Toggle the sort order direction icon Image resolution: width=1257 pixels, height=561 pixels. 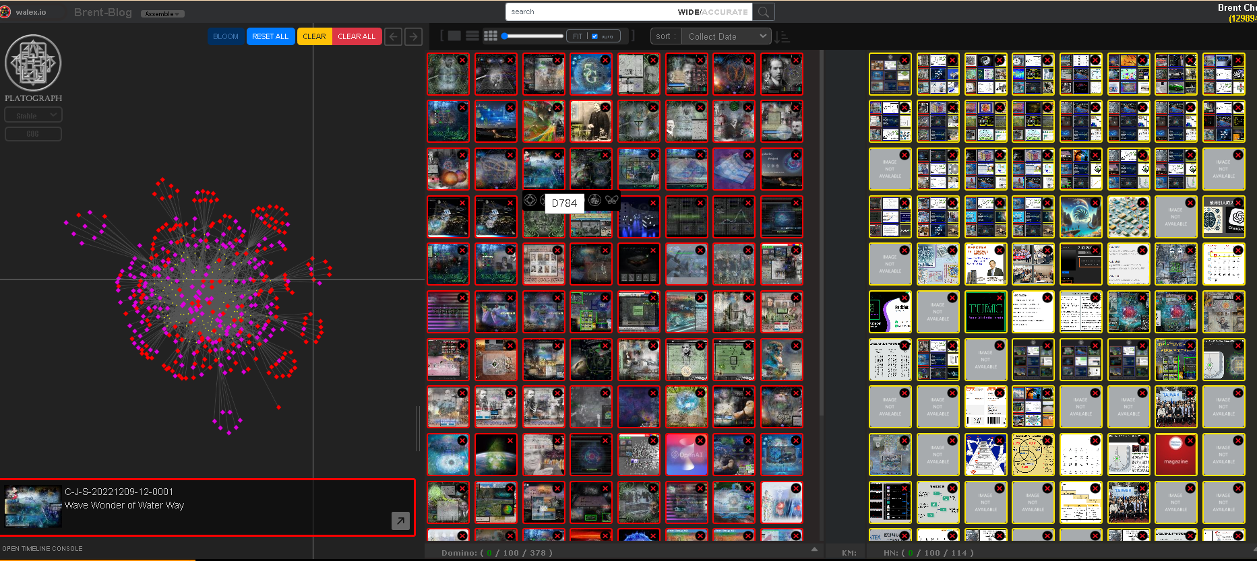click(782, 37)
